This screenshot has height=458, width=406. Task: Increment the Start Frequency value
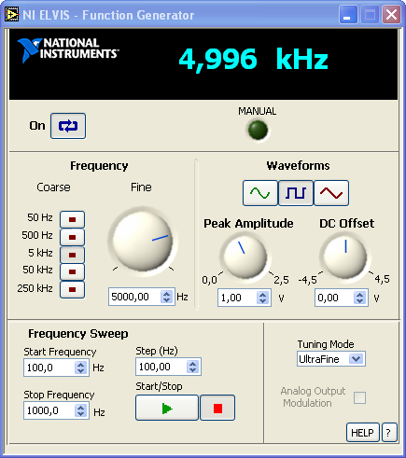pos(81,365)
